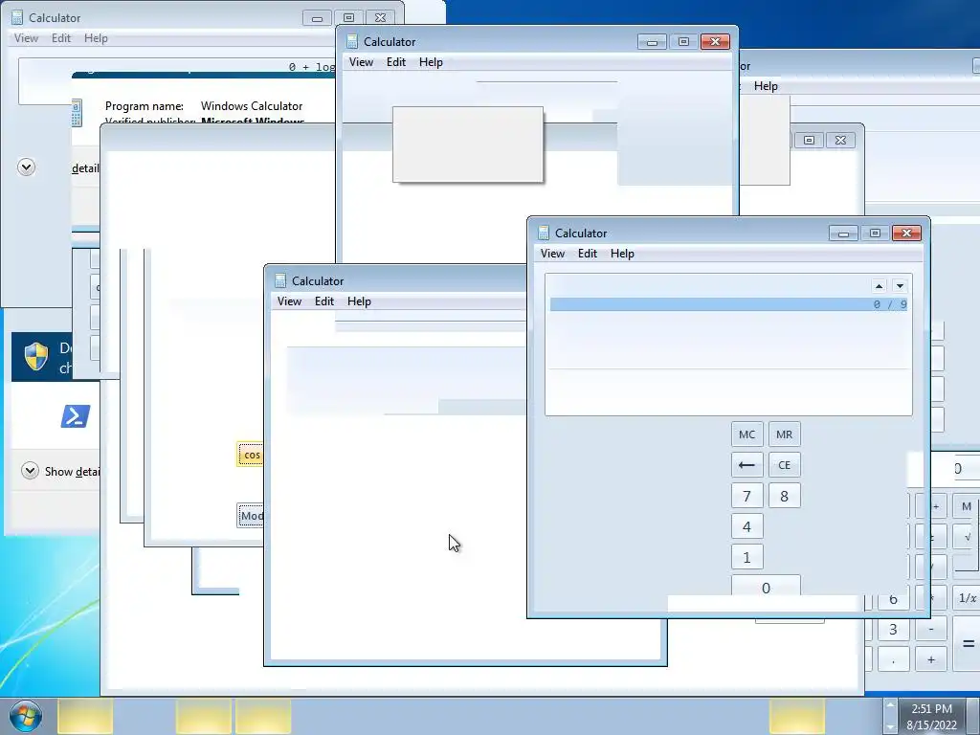Open Help menu of the Calculator with the empty gray box

[432, 62]
